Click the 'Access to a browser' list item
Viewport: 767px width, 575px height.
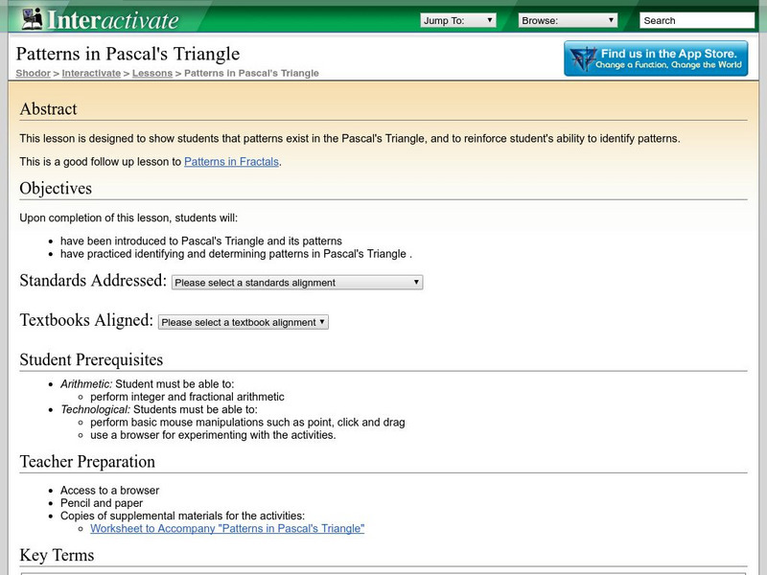point(109,491)
